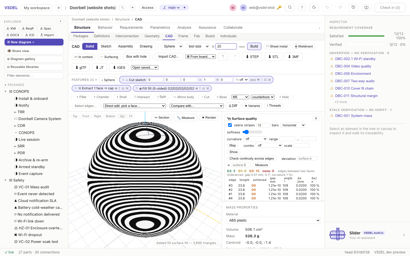Open the book docs icon in the top bar
Screen dimensions: 410x256
[x=366, y=8]
